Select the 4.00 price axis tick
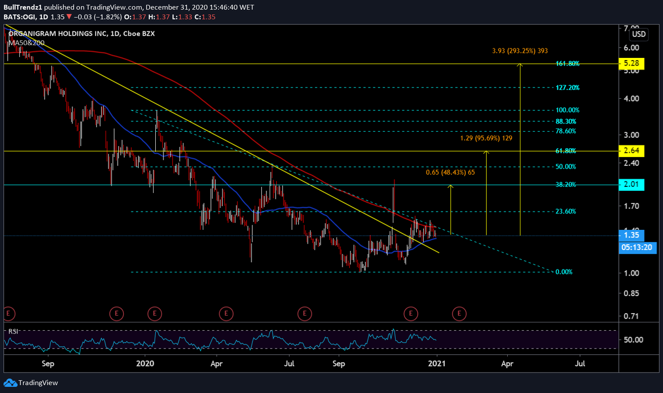Screen dimensions: 663x393 coord(631,99)
